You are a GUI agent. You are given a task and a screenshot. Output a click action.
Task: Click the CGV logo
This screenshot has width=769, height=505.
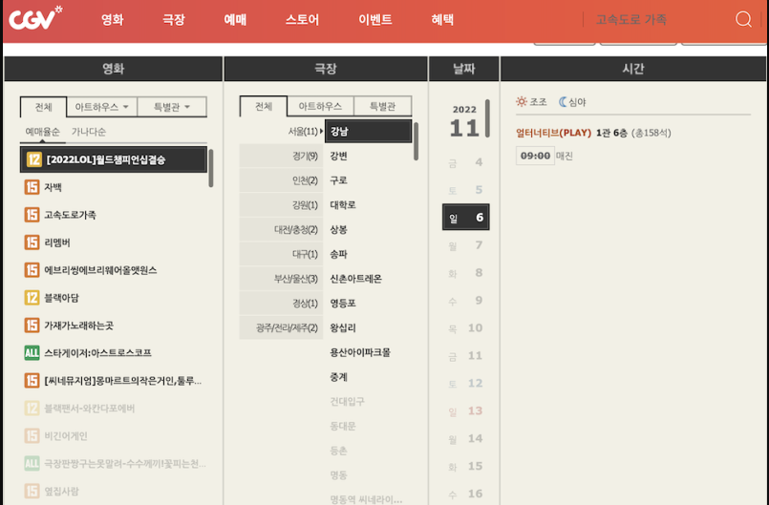pyautogui.click(x=35, y=19)
